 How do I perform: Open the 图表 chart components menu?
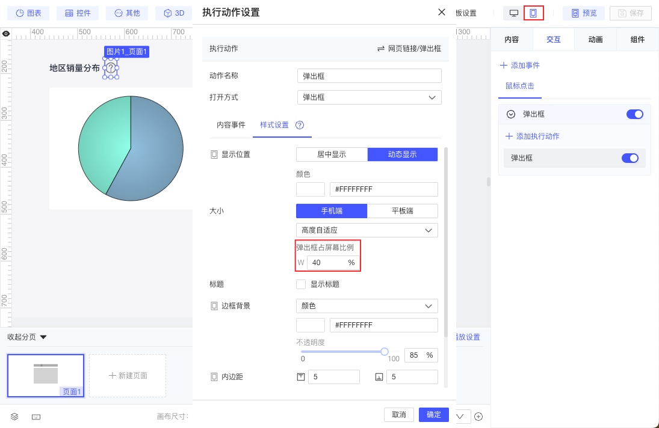pyautogui.click(x=28, y=13)
